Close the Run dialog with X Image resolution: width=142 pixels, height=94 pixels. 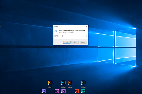pos(87,27)
